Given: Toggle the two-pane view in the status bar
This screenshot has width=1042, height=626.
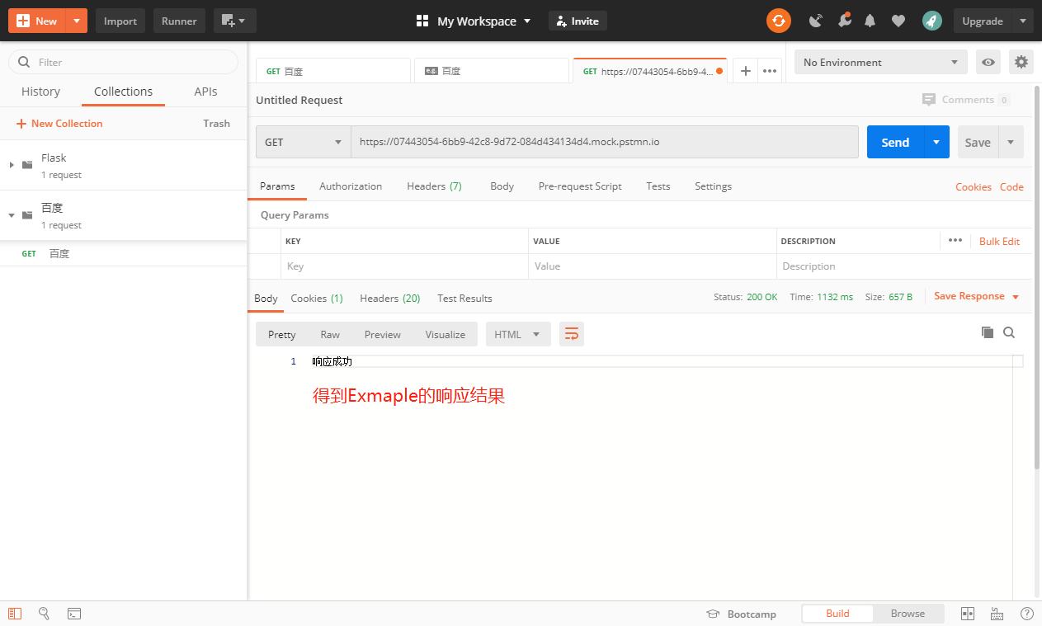Looking at the screenshot, I should point(967,614).
